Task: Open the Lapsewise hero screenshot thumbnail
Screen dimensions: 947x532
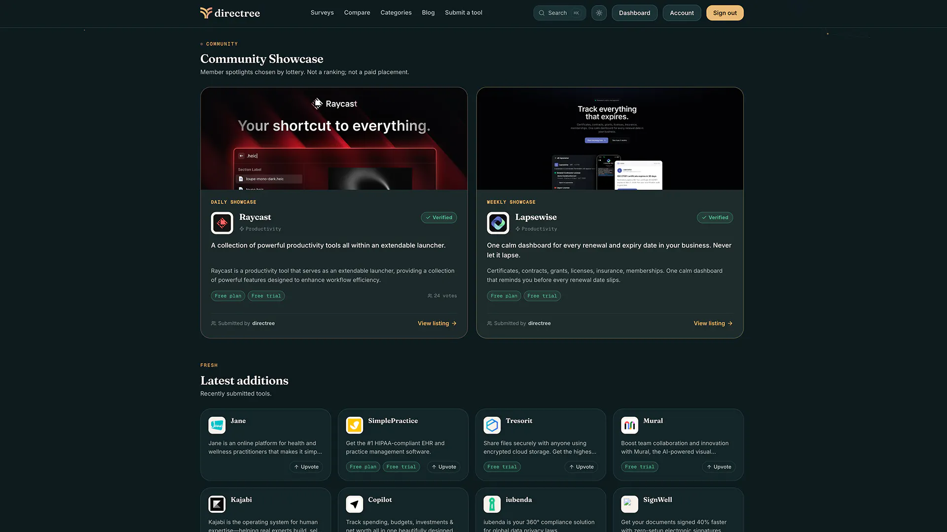Action: click(610, 139)
